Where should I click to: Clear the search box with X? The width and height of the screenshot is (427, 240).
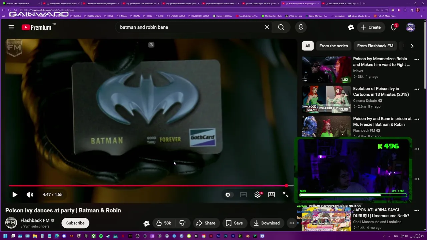[x=267, y=27]
